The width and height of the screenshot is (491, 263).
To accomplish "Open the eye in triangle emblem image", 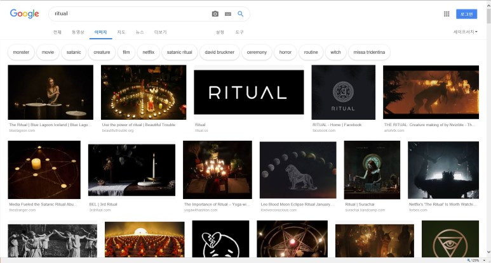I will click(x=450, y=239).
